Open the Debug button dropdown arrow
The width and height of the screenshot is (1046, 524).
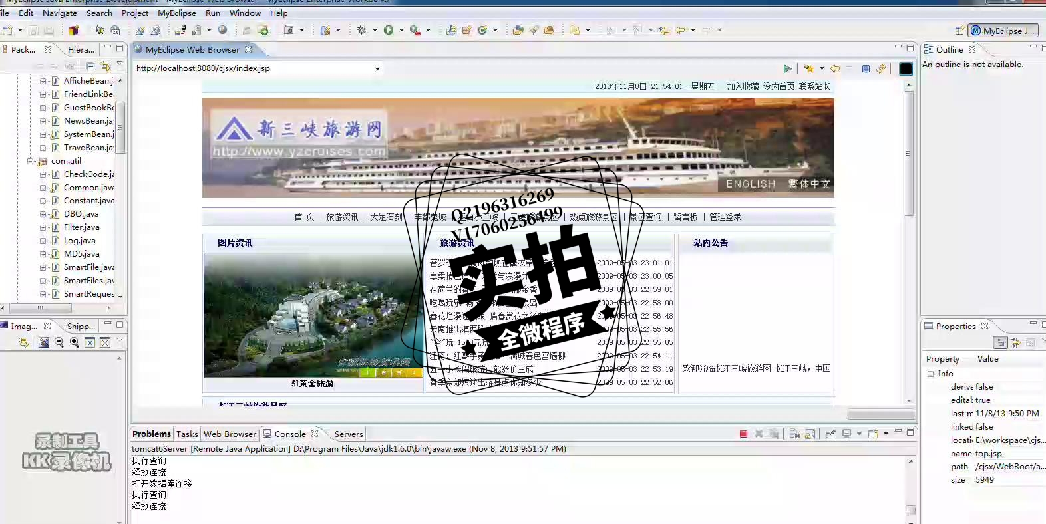375,30
